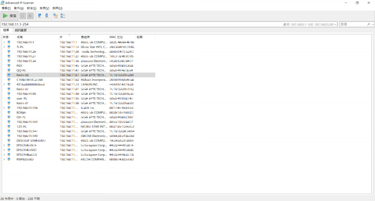Expand the TI-PC row
The width and height of the screenshot is (375, 201).
(4, 47)
